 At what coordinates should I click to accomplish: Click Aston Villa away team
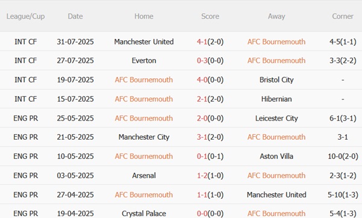pos(276,157)
